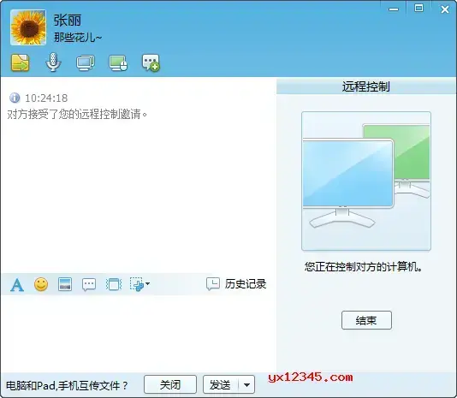Insert a picture using image icon

(x=65, y=284)
